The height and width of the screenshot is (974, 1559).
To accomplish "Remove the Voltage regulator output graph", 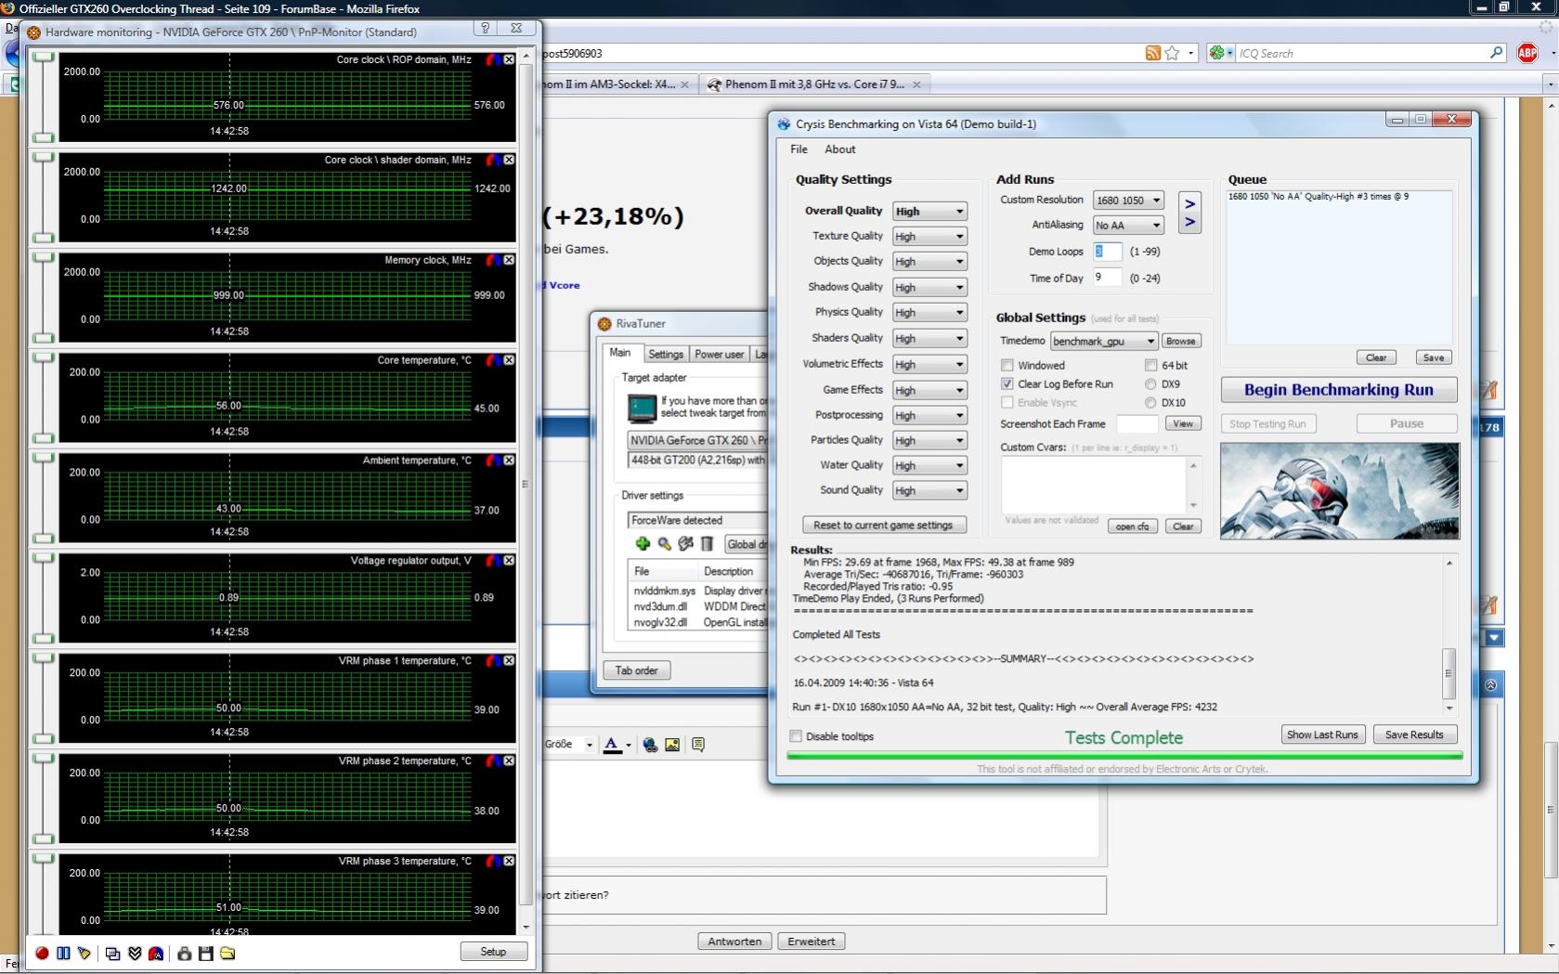I will [x=509, y=561].
